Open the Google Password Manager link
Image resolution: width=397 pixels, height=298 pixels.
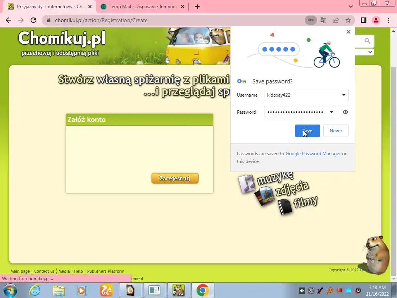click(x=313, y=154)
